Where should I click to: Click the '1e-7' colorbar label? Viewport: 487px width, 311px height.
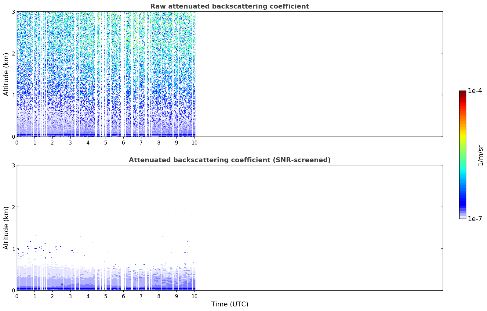[475, 219]
